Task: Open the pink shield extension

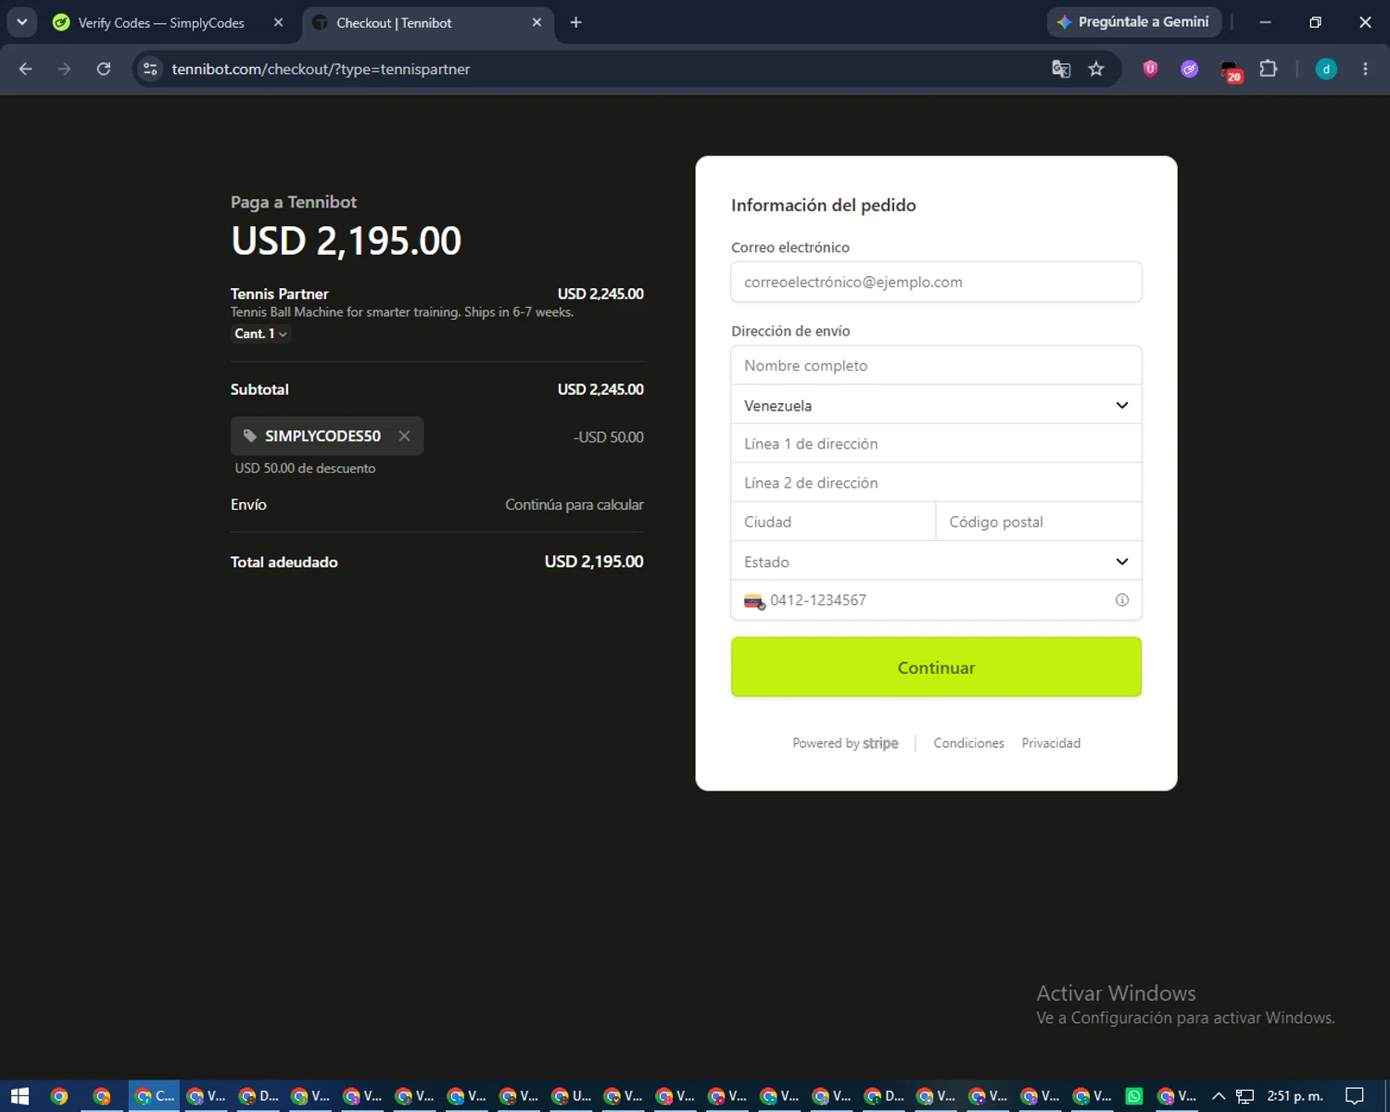Action: point(1150,69)
